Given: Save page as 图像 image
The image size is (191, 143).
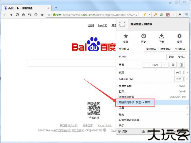Looking at the screenshot, I should tap(171, 57).
